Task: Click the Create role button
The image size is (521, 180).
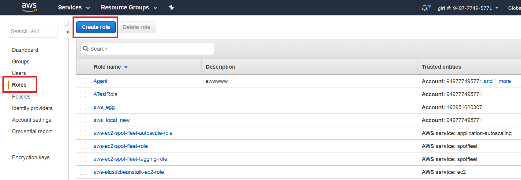Action: point(96,27)
